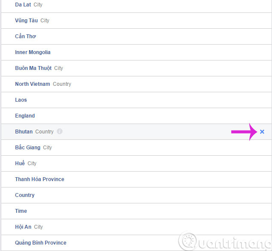Select the empty area of the Laos row
Screen dimensions: 272x251
[x=149, y=100]
